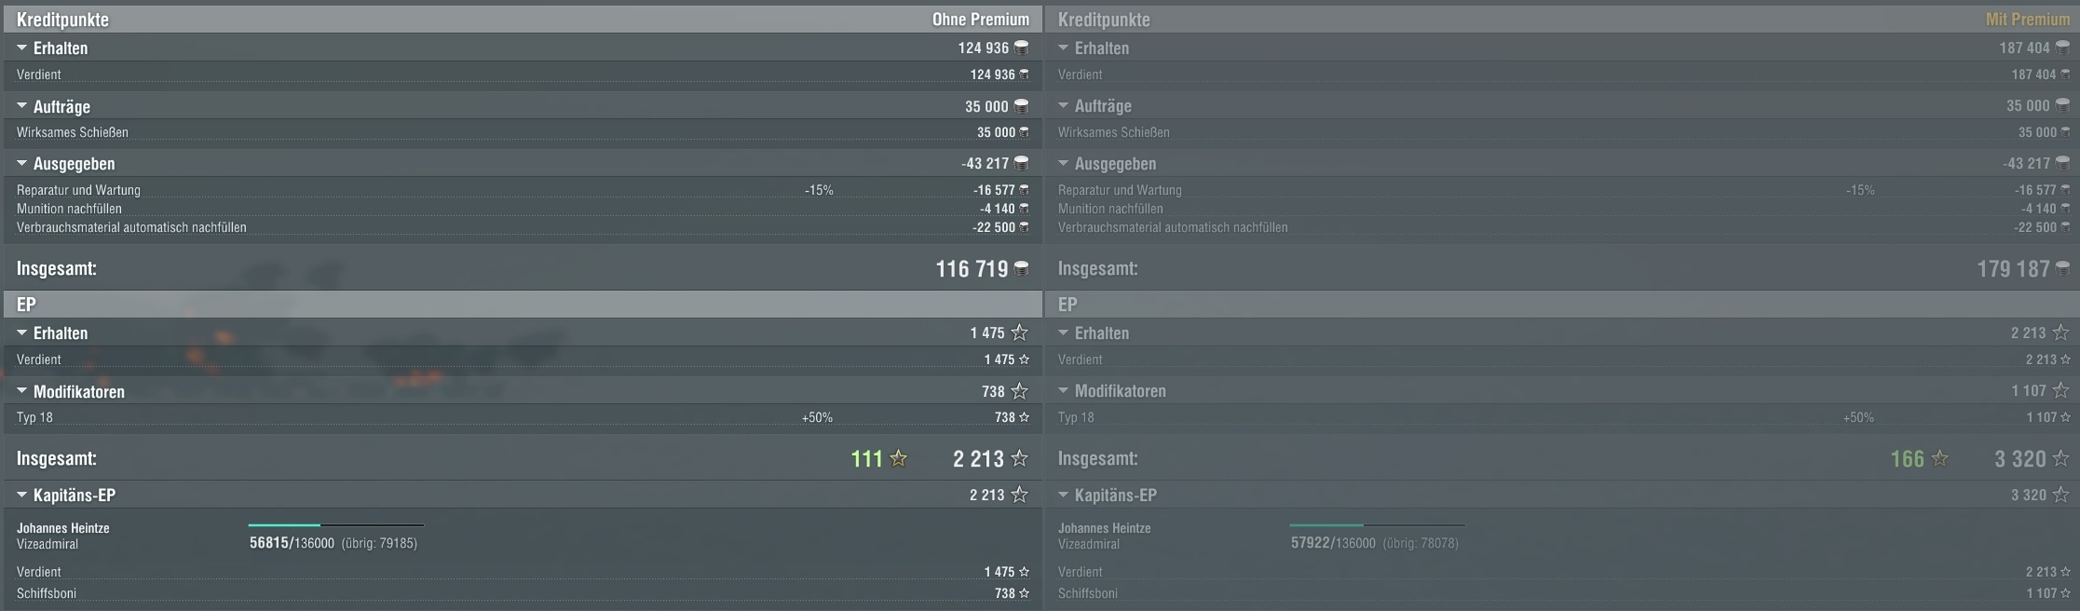Expand right Kapitäns-EP disclosure triangle

[x=1064, y=495]
